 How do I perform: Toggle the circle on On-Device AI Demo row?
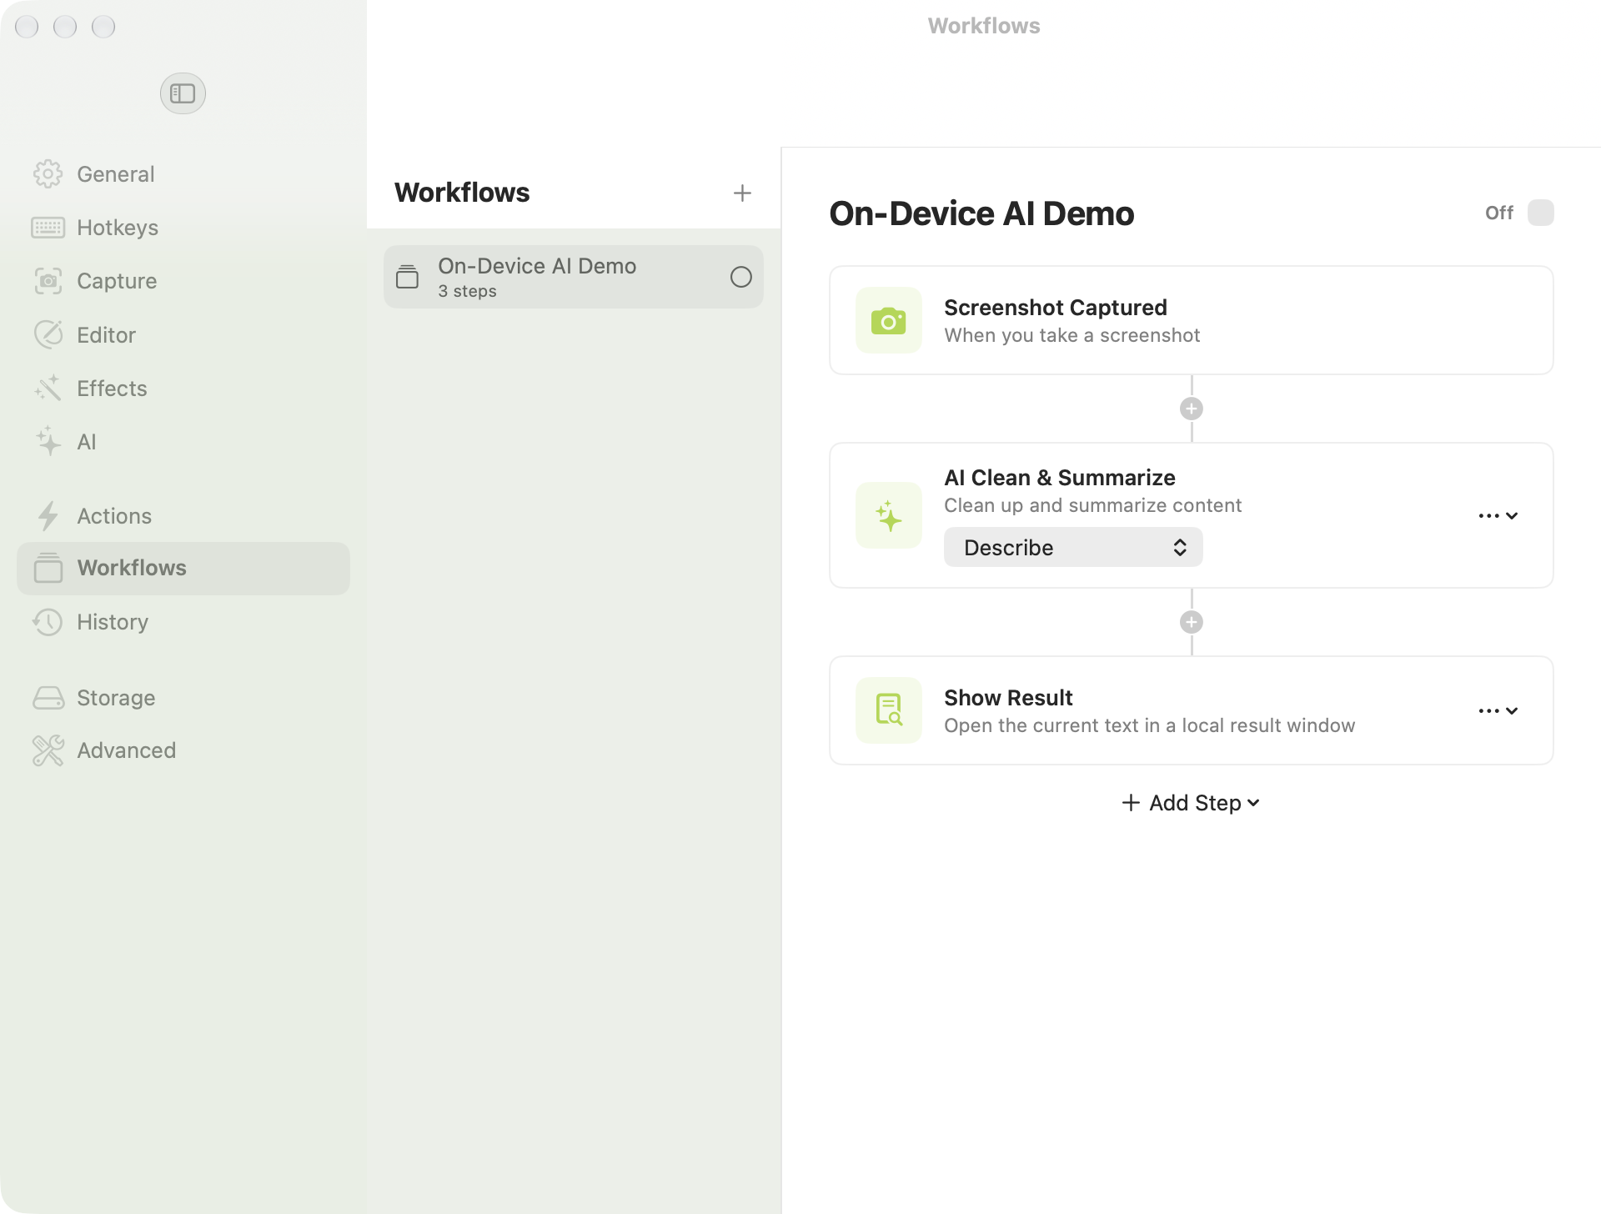click(x=741, y=277)
